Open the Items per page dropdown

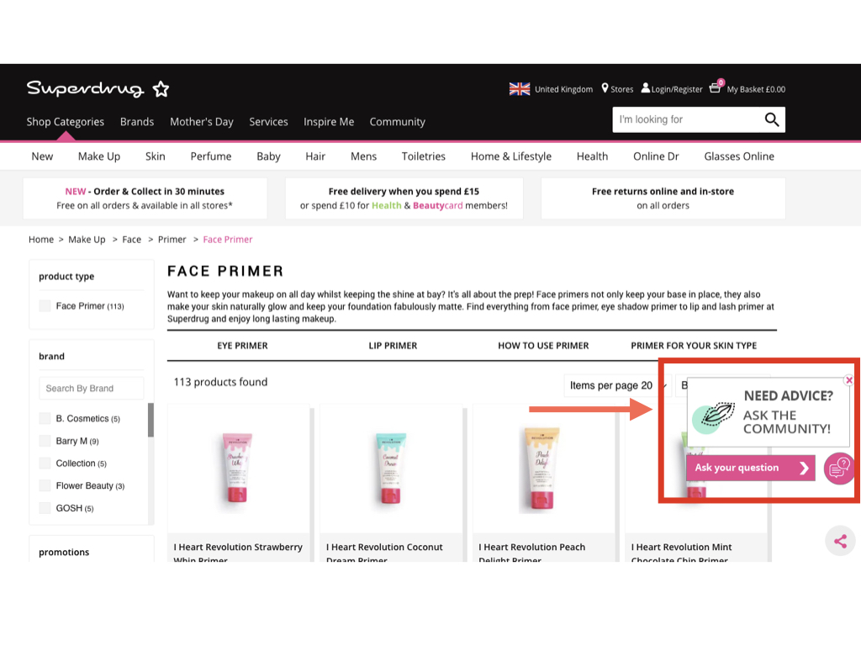point(617,385)
